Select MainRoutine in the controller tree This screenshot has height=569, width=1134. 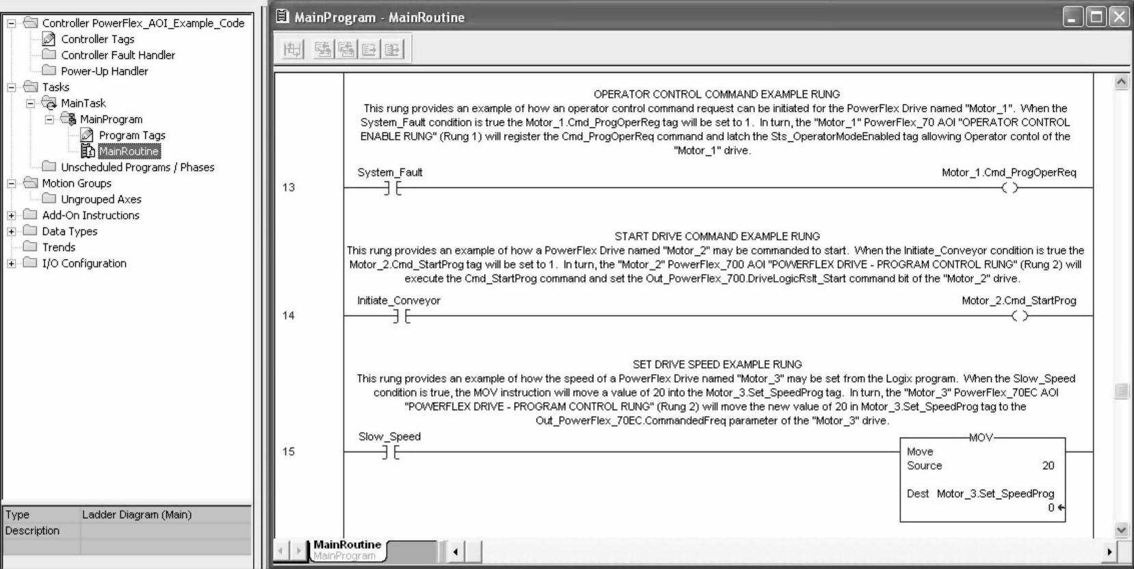(x=129, y=151)
